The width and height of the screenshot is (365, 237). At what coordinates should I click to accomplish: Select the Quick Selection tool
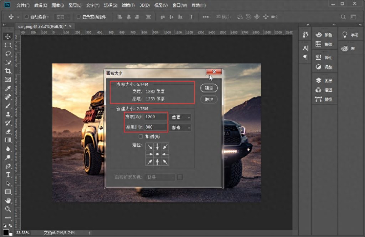pos(8,63)
